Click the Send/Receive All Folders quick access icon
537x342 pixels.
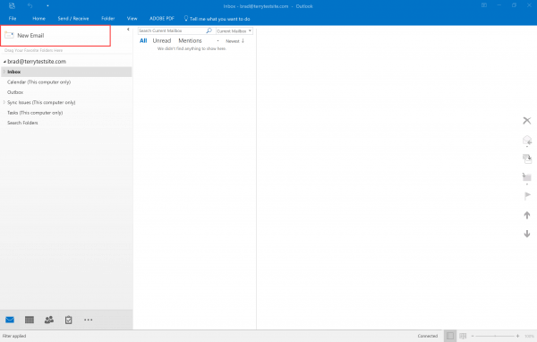click(x=12, y=6)
